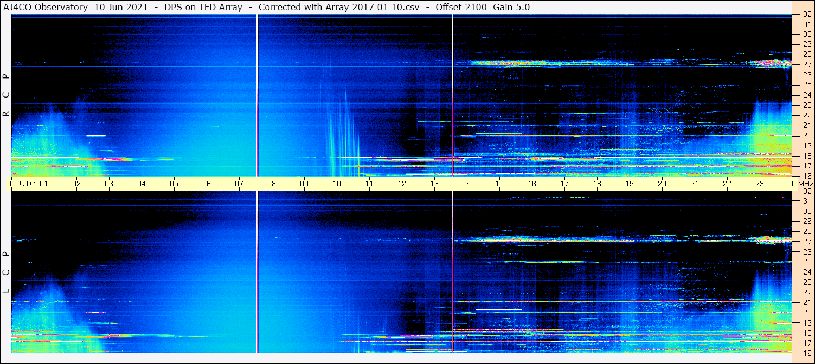This screenshot has height=364, width=815.
Task: Click '28' on the RCP frequency scale
Action: (x=806, y=55)
